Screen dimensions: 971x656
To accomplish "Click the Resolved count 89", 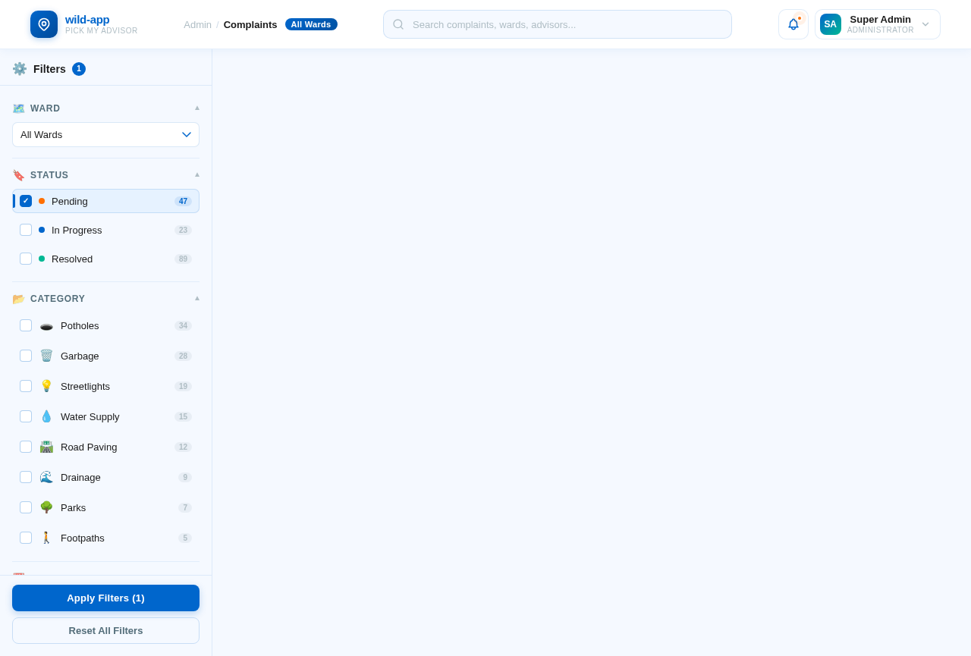I will click(183, 259).
